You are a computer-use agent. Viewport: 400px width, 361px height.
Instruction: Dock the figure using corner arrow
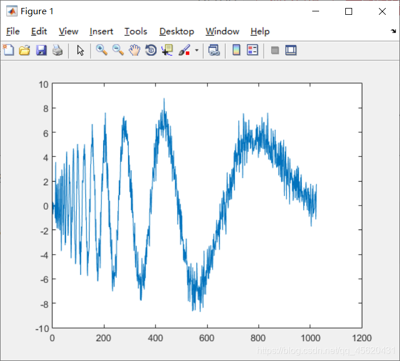tap(393, 31)
